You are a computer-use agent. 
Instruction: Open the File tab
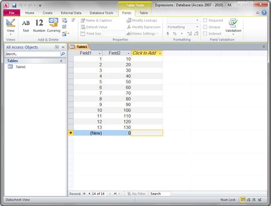[11, 13]
